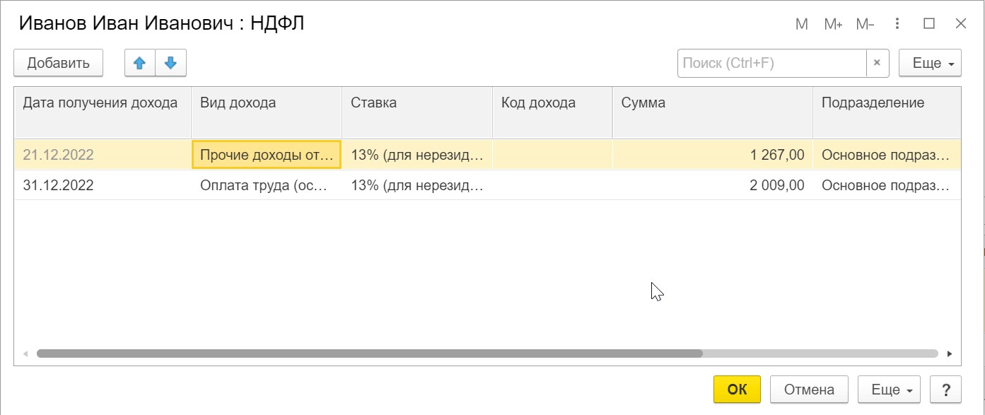
Task: Move row up with the blue arrow
Action: click(x=140, y=63)
